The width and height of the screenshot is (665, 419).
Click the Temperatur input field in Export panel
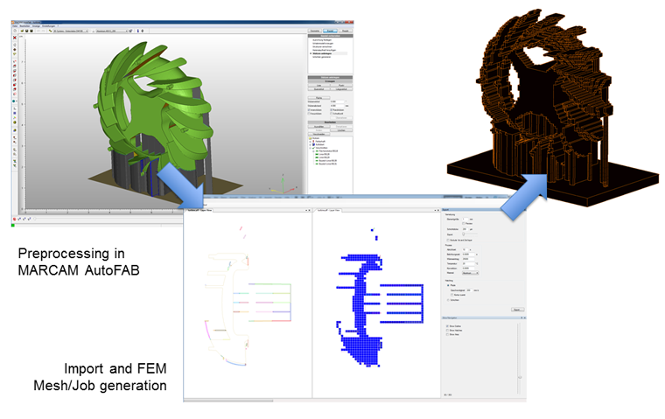(468, 264)
